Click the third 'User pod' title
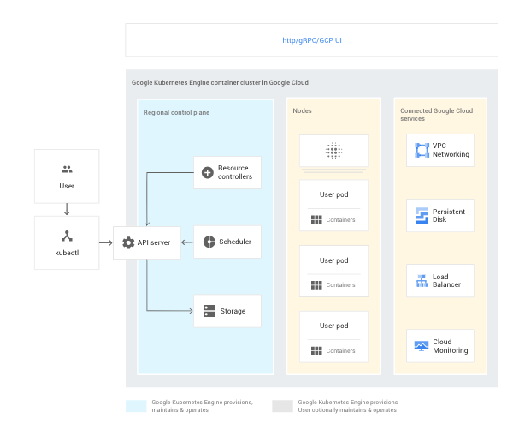The width and height of the screenshot is (525, 436). coord(333,326)
